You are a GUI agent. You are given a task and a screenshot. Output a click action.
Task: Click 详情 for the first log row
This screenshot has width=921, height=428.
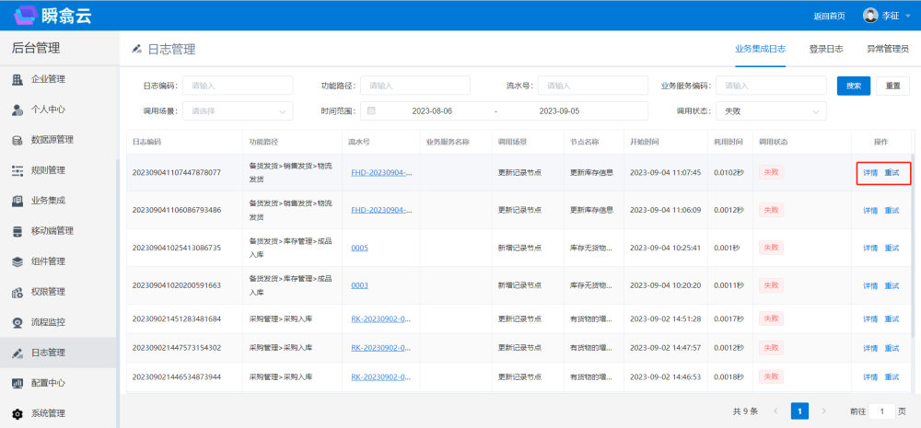[870, 173]
